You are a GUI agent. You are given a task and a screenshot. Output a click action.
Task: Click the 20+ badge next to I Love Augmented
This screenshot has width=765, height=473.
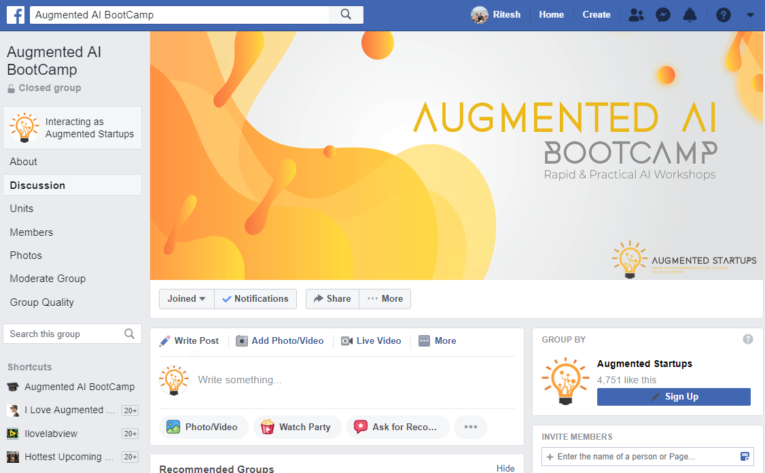[130, 410]
